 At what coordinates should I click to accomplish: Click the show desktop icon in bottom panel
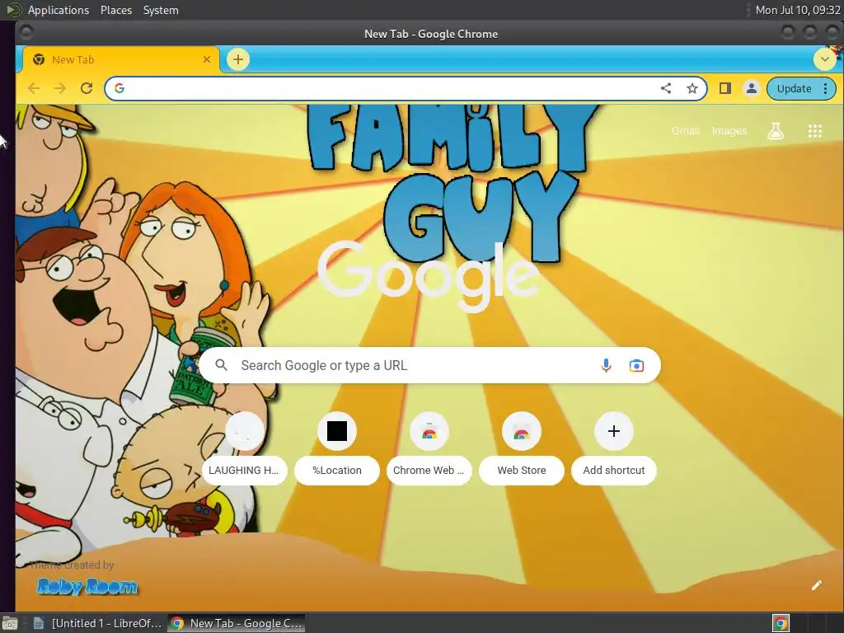click(9, 623)
